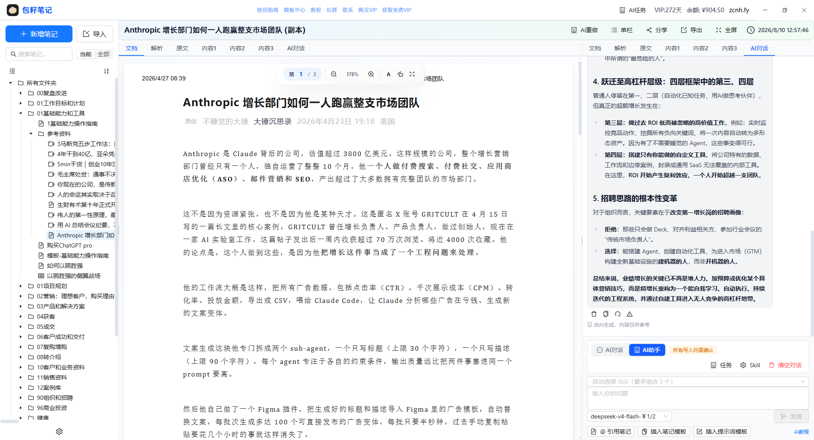Open the 自动选择 Skill dropdown

pyautogui.click(x=698, y=382)
